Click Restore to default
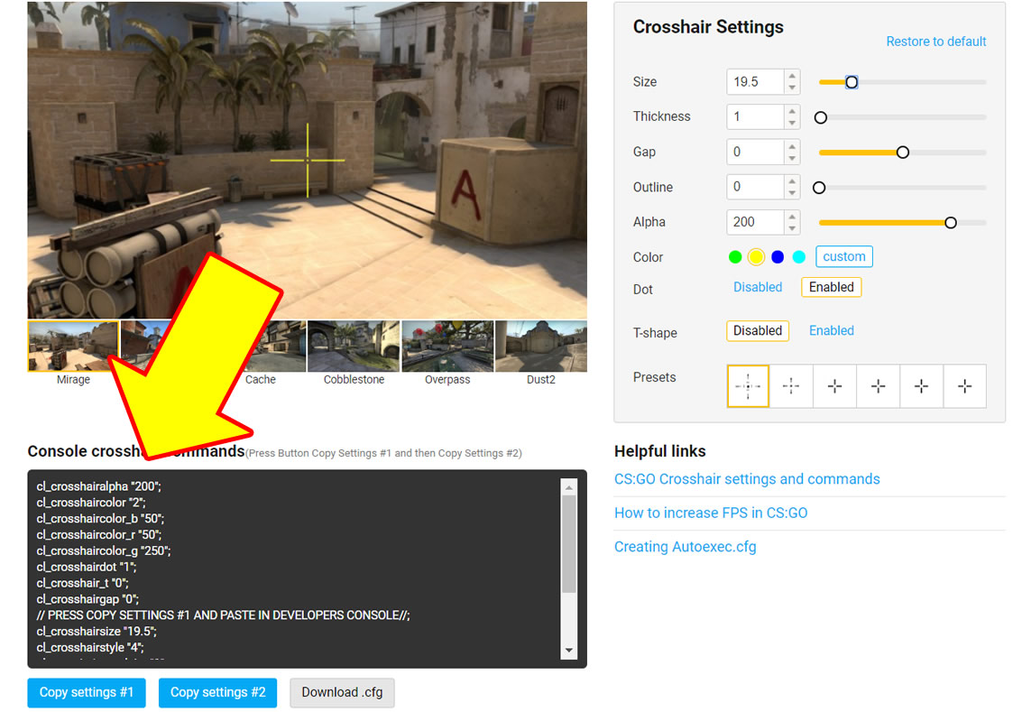Image resolution: width=1031 pixels, height=712 pixels. [935, 41]
